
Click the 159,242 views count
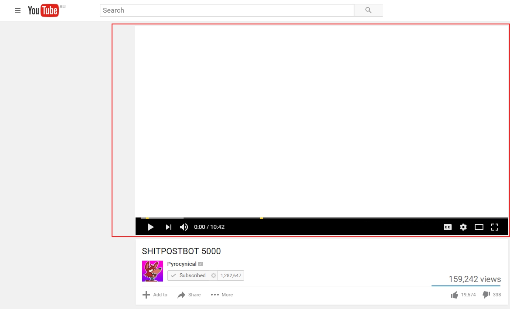click(475, 279)
